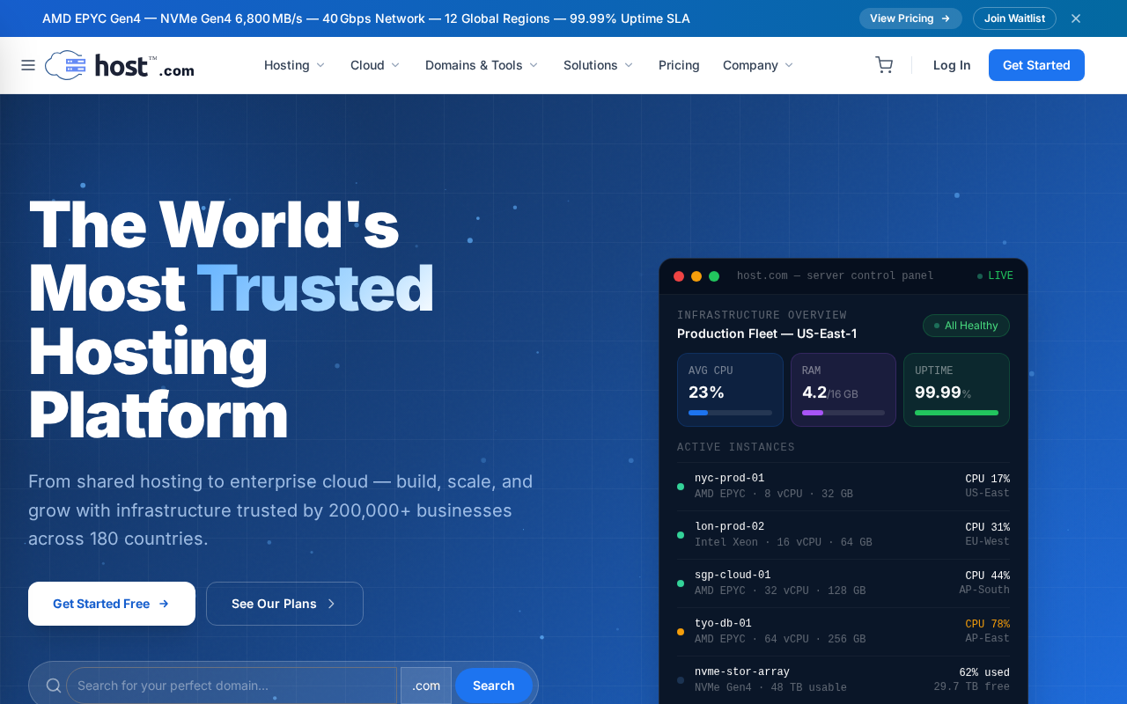Screen dimensions: 1127x704
Task: Click the highlighted word Trusted in headline
Action: coord(315,288)
